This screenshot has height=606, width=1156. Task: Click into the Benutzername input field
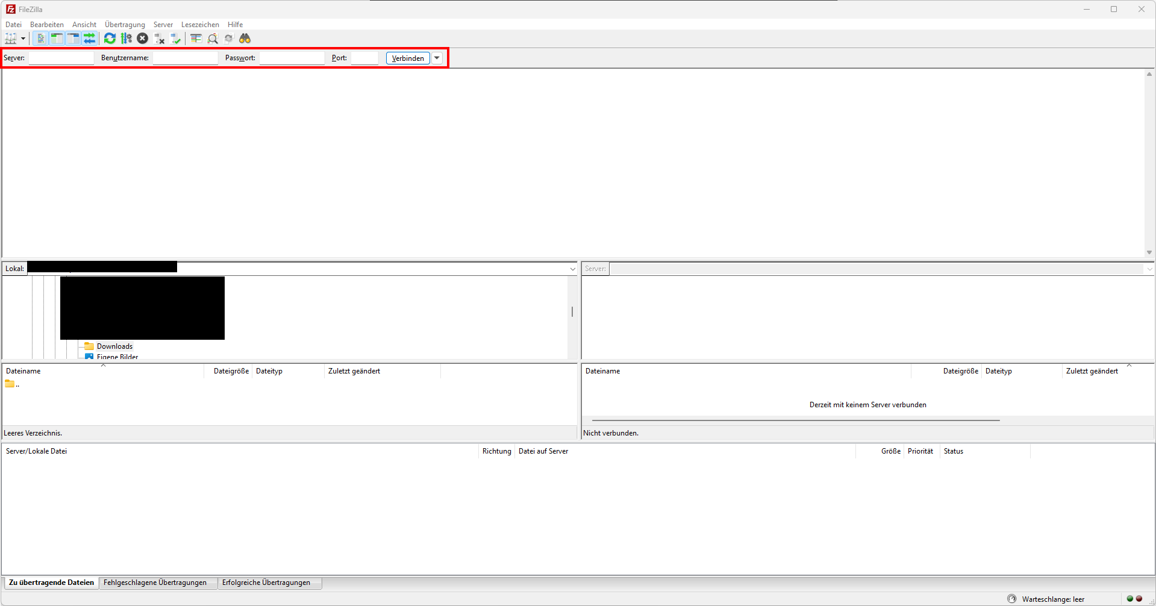[x=186, y=58]
